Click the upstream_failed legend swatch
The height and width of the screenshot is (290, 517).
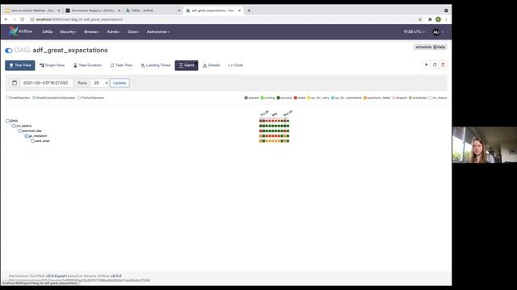[365, 97]
